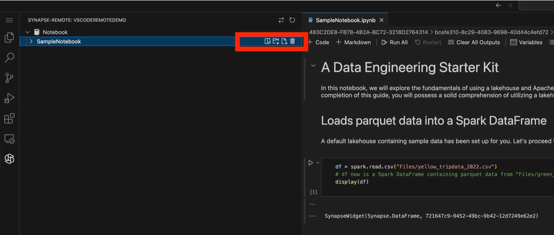The width and height of the screenshot is (554, 235).
Task: Add a new Markdown cell
Action: [353, 42]
